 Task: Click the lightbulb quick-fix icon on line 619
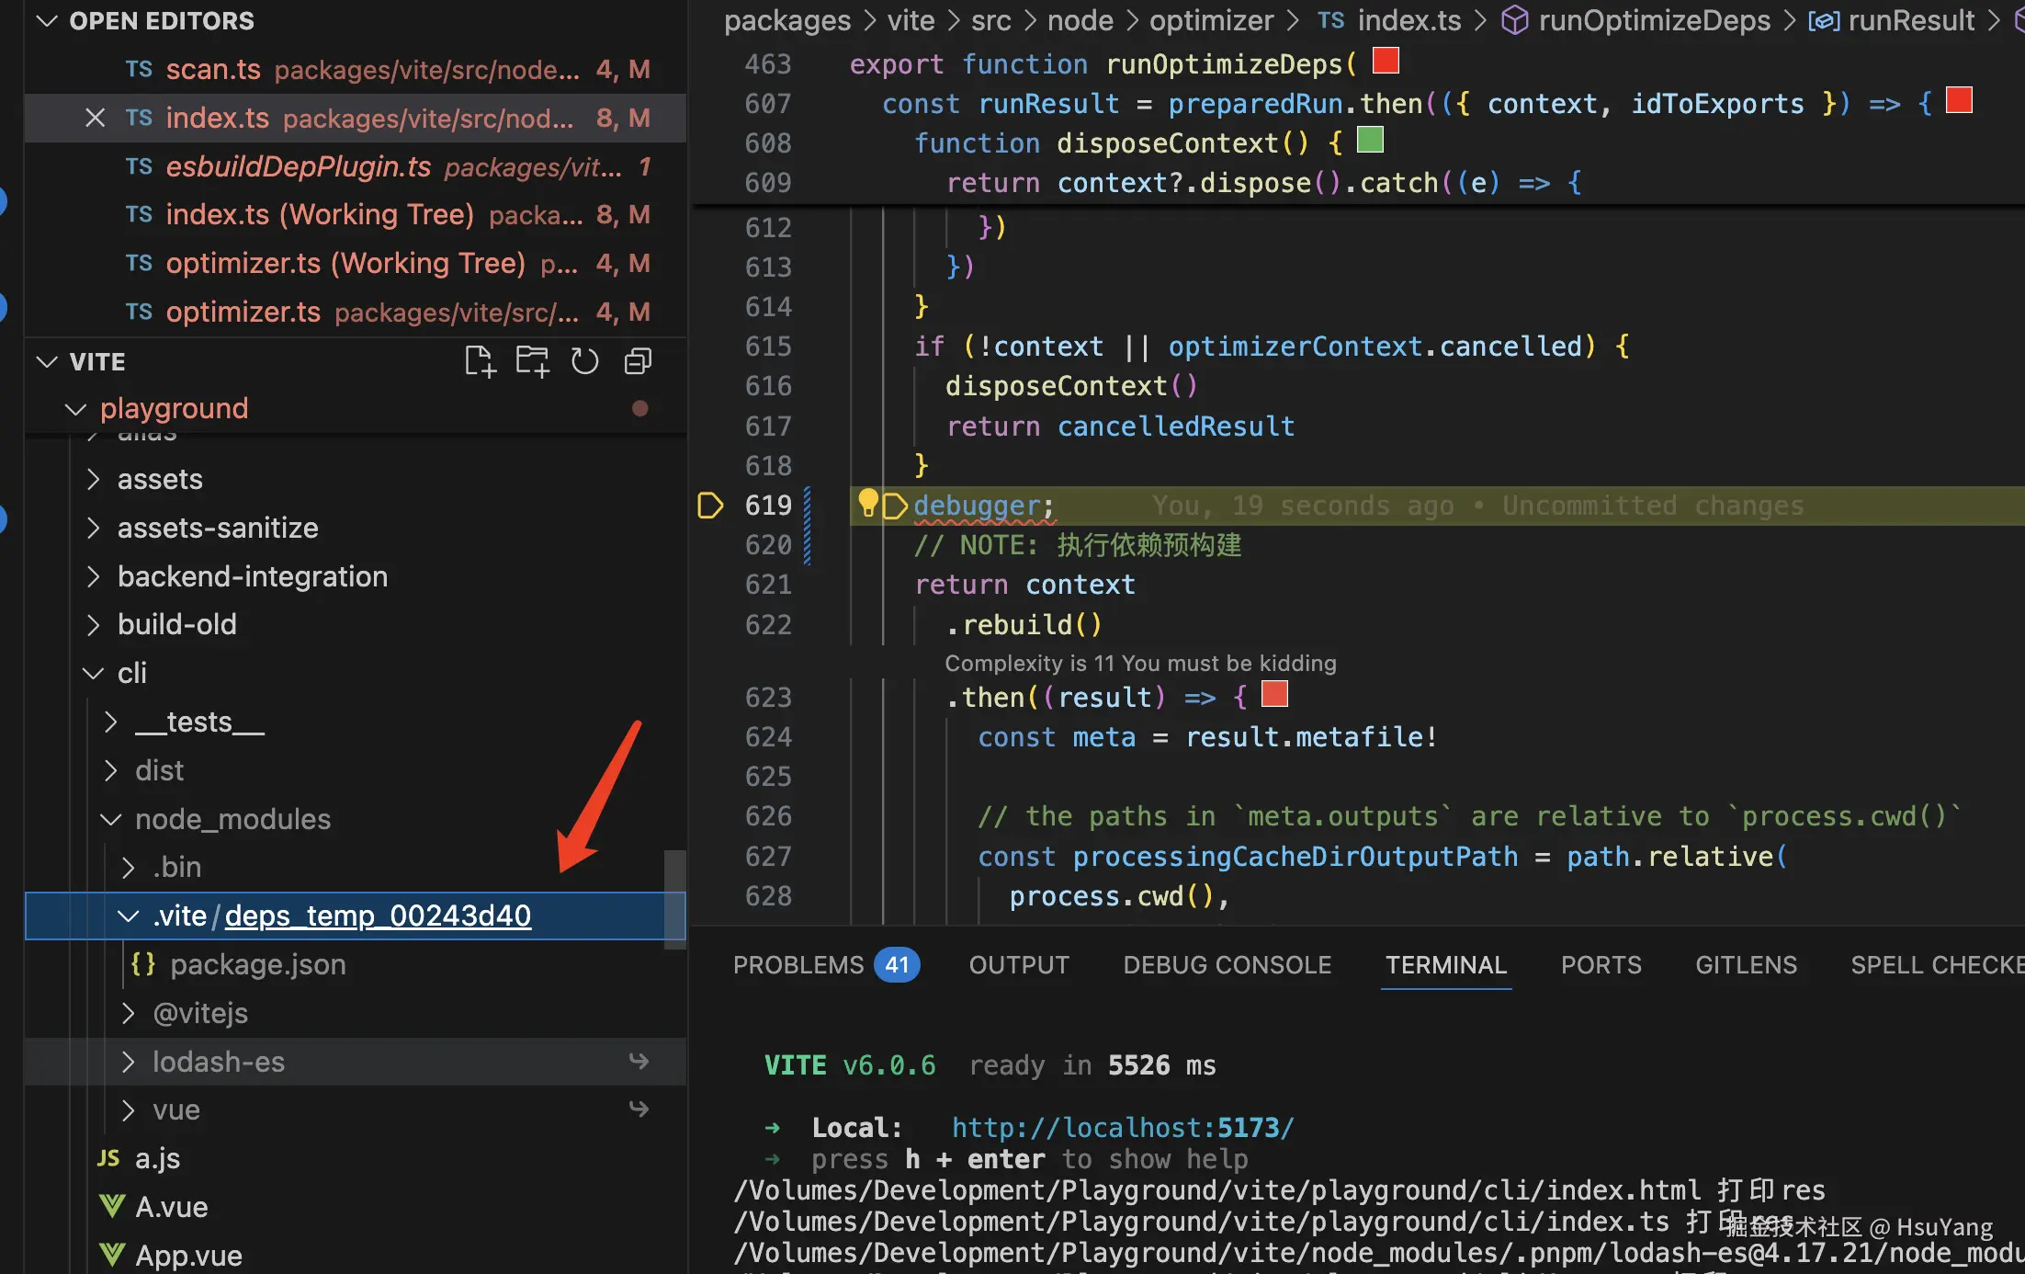867,502
